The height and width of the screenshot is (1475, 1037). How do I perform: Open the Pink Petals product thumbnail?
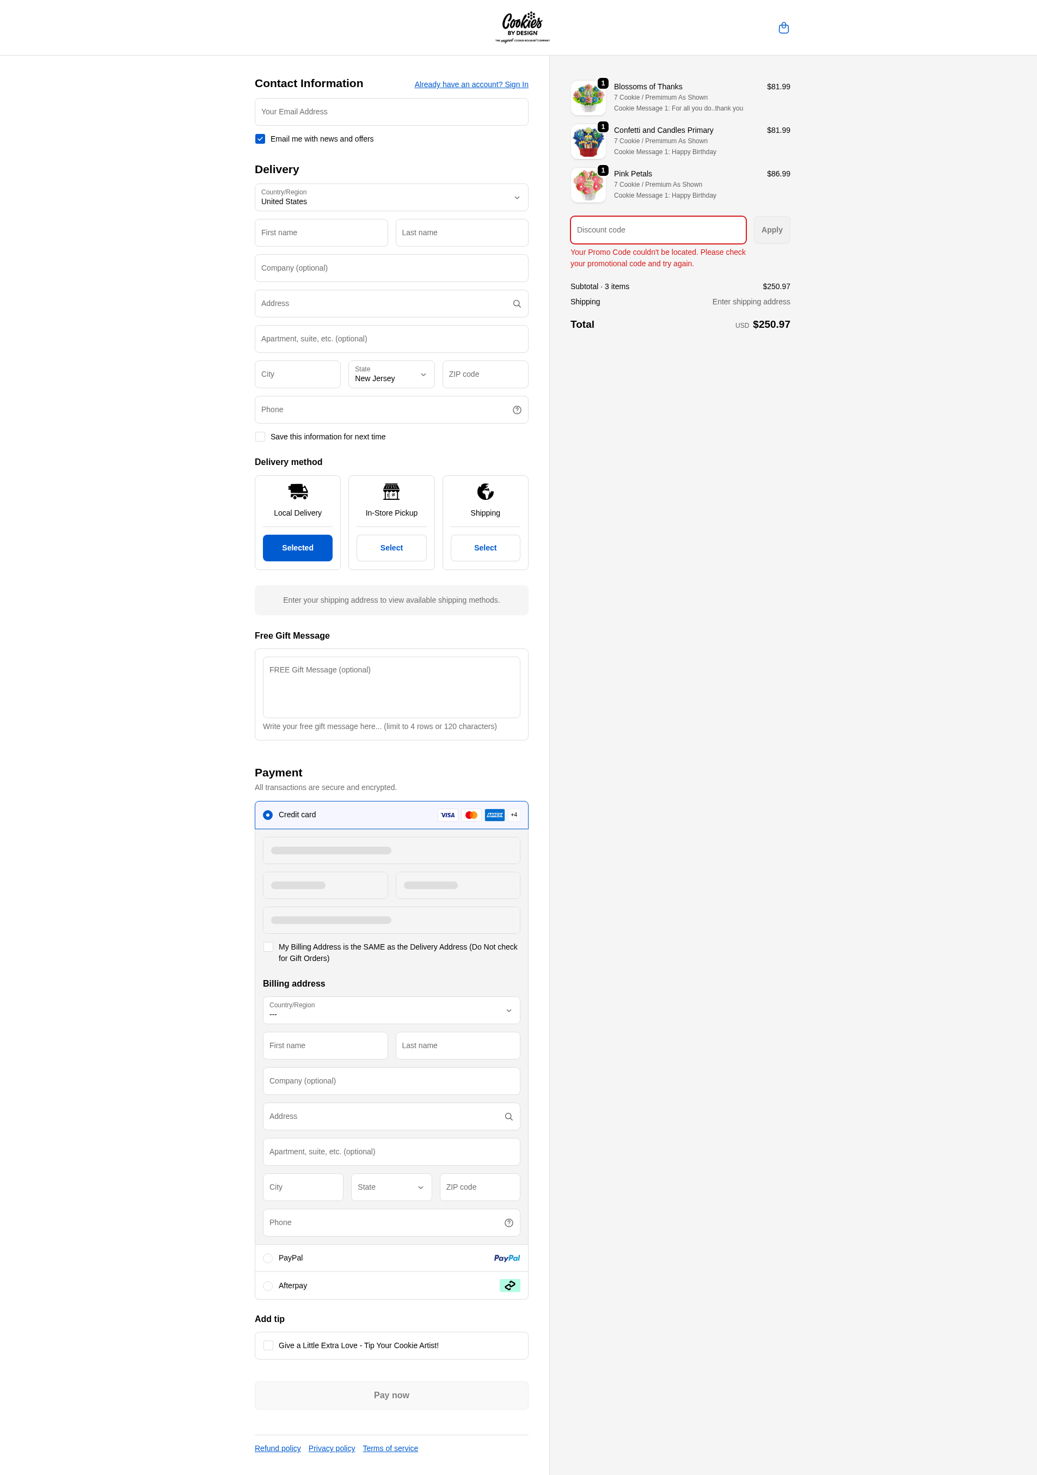588,185
